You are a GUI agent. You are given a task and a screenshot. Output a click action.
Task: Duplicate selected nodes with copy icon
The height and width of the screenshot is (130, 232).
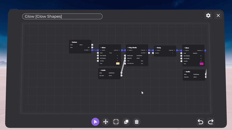coord(126,122)
